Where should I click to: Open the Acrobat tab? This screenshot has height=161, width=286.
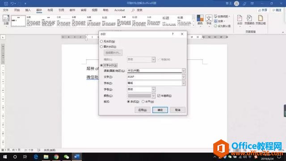(x=119, y=10)
